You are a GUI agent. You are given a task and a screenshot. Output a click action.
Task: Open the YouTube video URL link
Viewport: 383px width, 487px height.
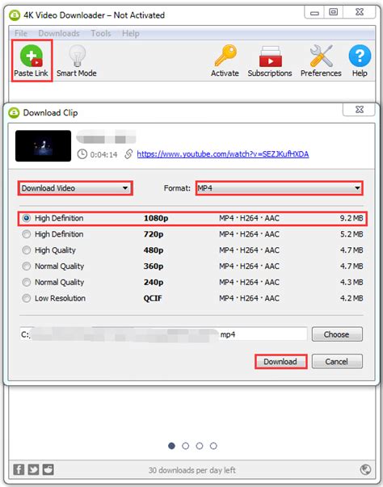223,154
